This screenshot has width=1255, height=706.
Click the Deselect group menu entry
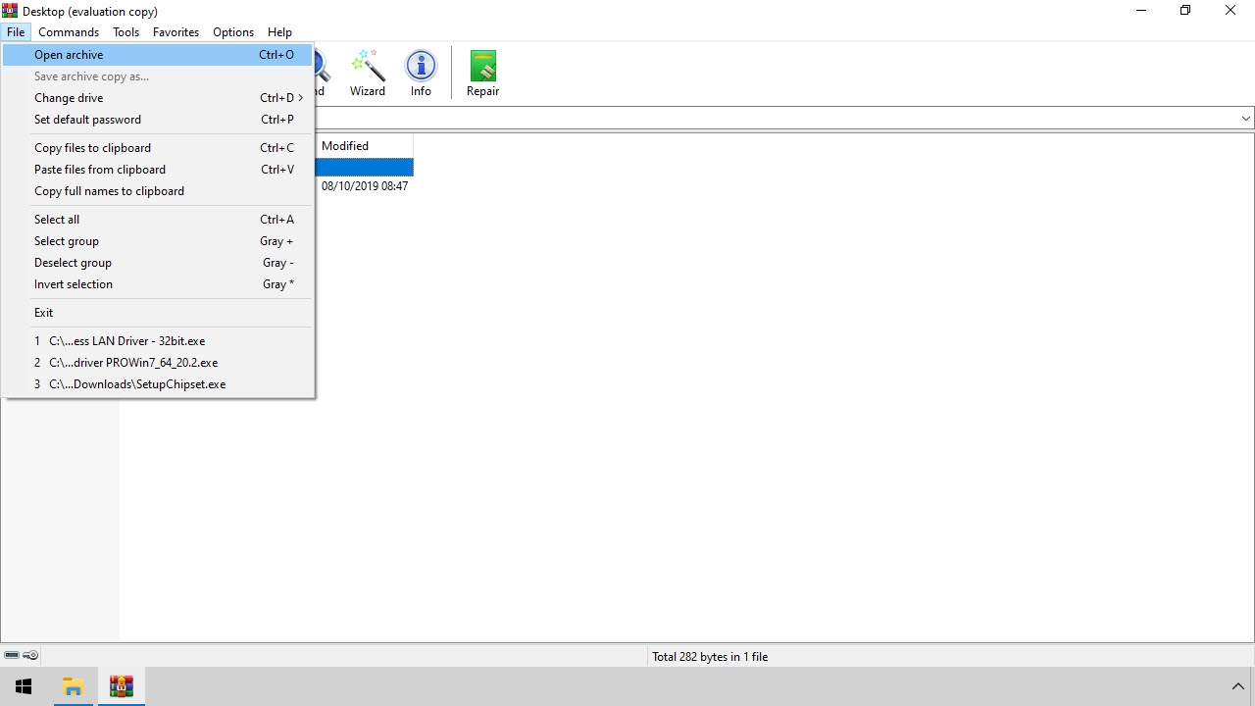[158, 263]
